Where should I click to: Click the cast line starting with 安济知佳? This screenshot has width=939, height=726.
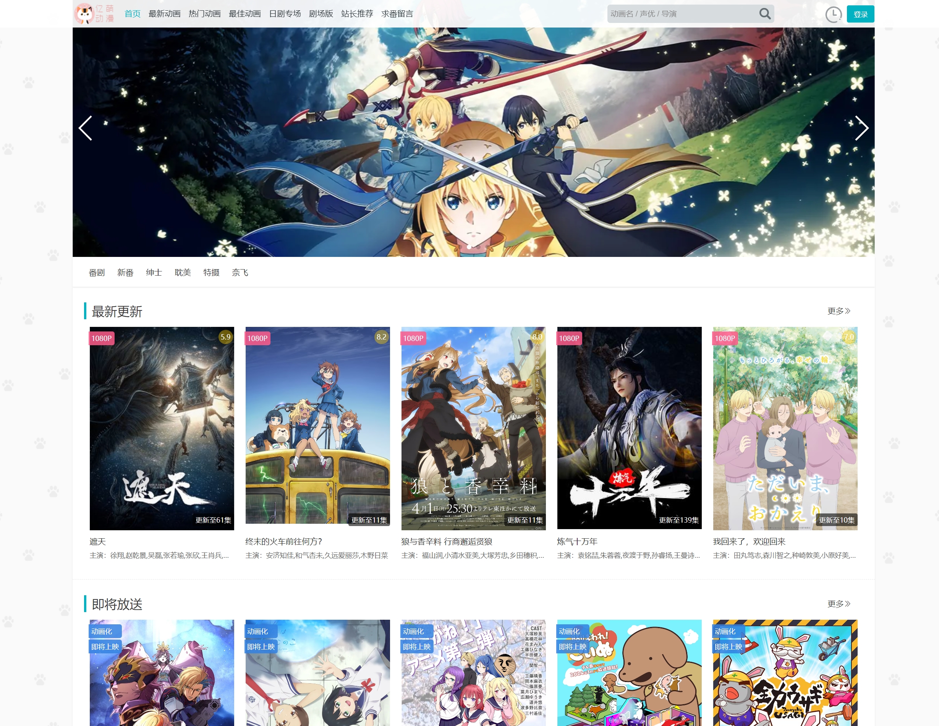[x=317, y=555]
